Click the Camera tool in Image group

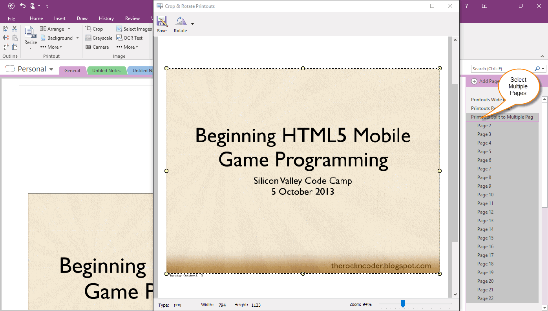(97, 47)
